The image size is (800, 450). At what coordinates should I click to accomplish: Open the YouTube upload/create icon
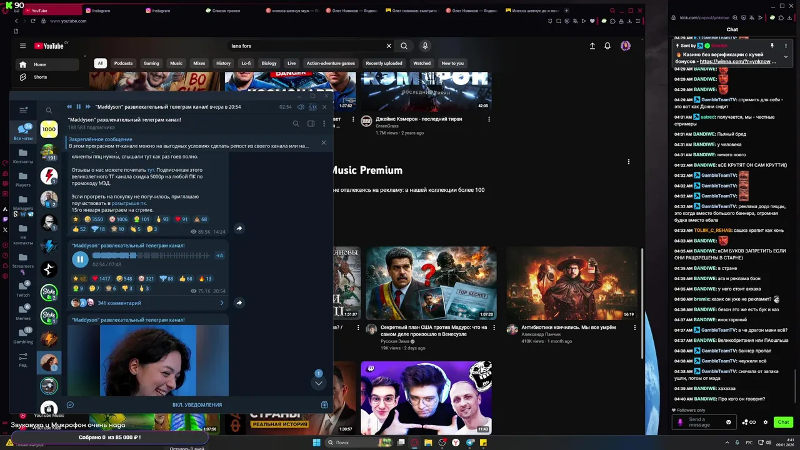592,46
